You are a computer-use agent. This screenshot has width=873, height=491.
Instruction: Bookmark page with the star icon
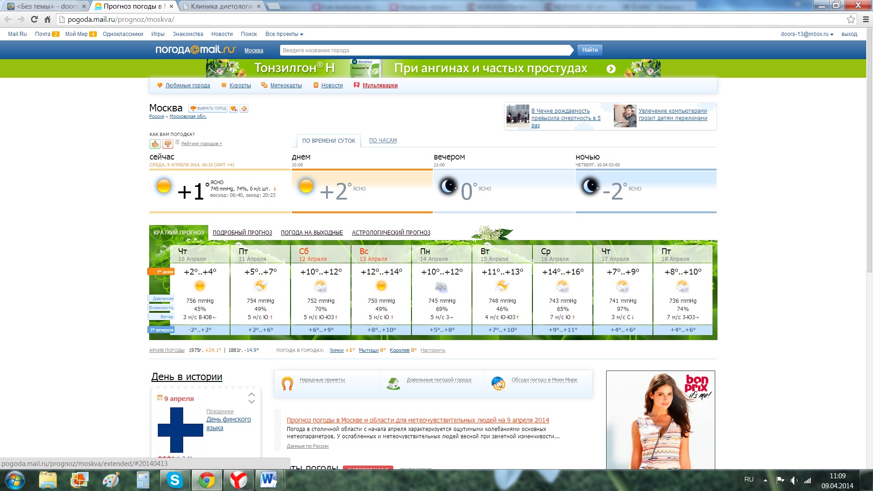click(851, 20)
